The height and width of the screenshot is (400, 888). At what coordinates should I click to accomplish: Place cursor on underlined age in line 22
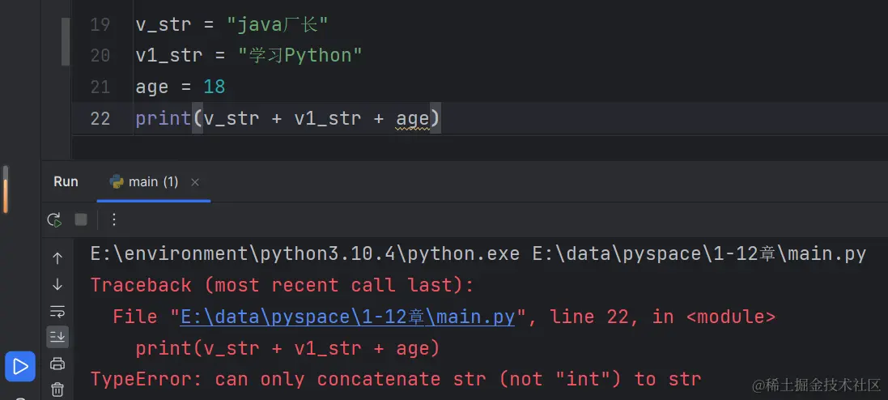coord(413,119)
